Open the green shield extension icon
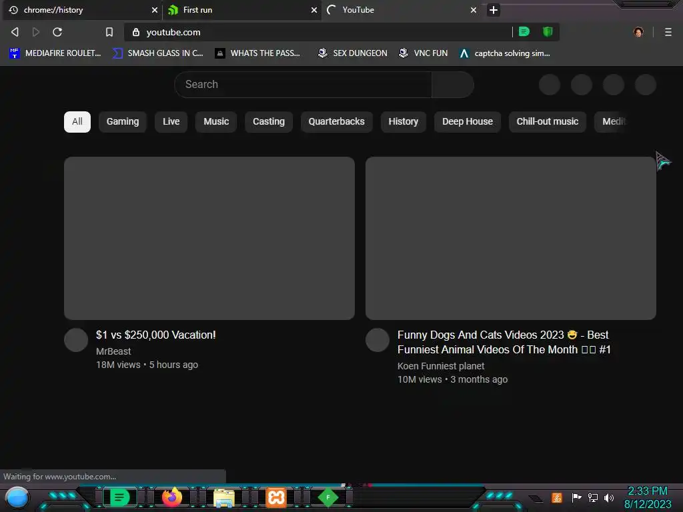Image resolution: width=683 pixels, height=512 pixels. tap(548, 31)
